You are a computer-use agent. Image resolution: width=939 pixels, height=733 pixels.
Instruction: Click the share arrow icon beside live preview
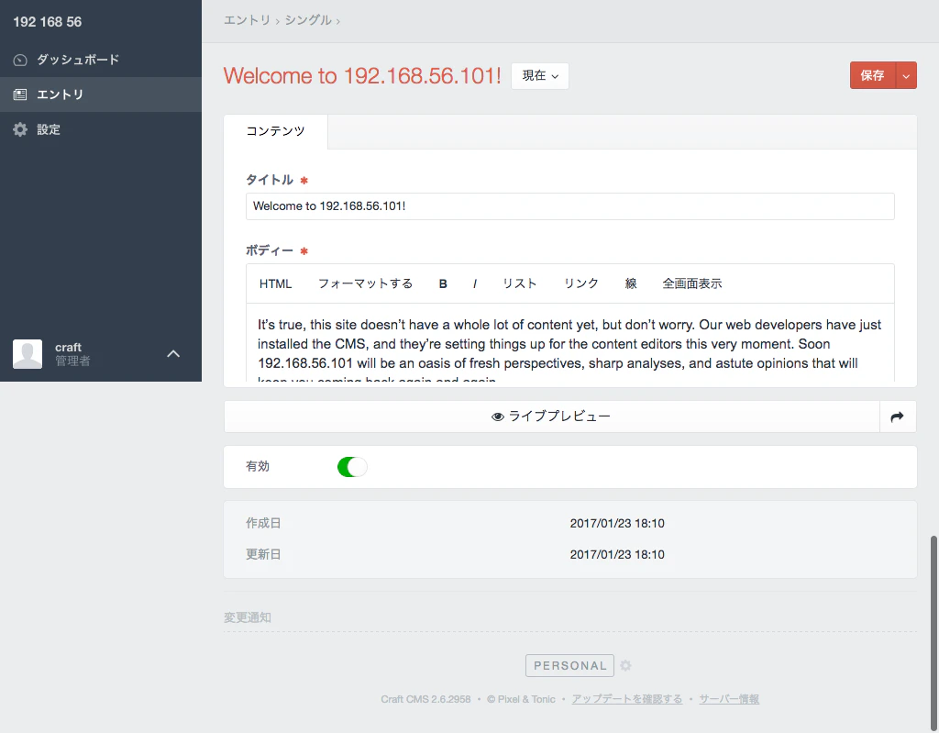point(897,416)
